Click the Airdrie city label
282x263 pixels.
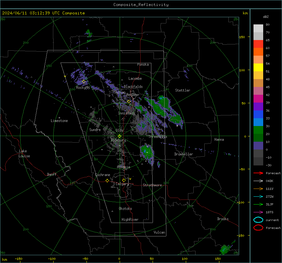123,167
